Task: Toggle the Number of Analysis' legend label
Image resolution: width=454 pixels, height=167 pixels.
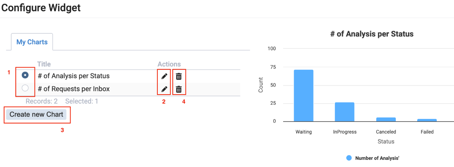Action: tap(377, 158)
